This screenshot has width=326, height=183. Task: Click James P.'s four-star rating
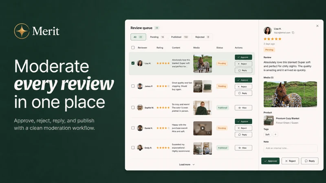163,86
